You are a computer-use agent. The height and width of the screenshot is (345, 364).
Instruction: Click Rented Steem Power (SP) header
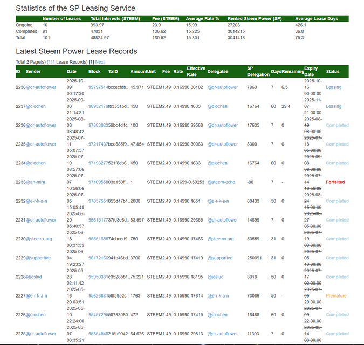coord(253,19)
